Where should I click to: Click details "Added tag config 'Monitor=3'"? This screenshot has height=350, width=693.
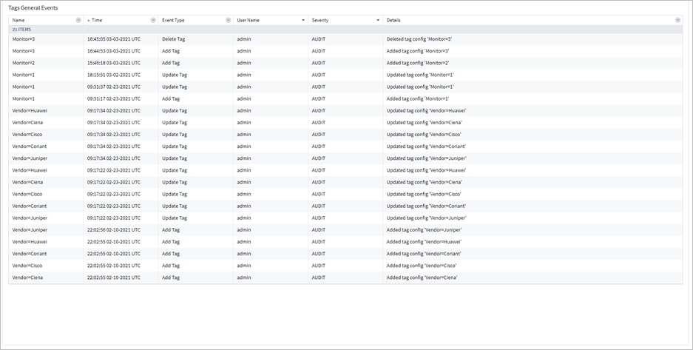tap(418, 51)
